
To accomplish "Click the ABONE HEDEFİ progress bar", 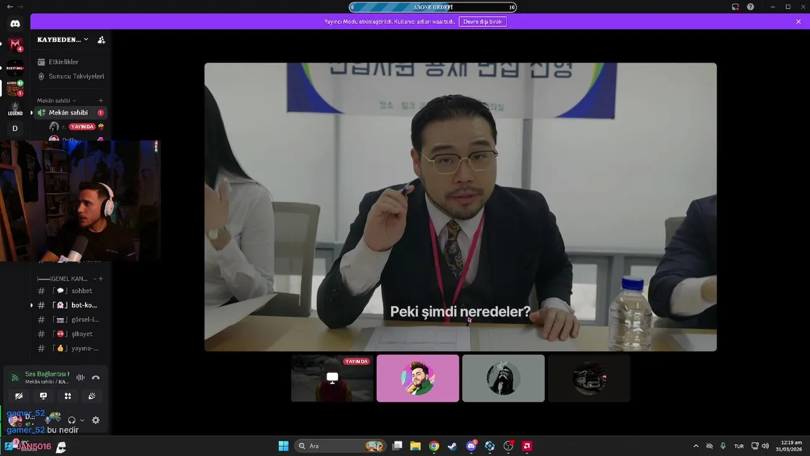I will click(433, 7).
